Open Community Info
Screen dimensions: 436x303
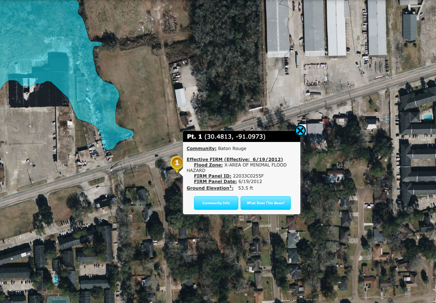click(216, 203)
